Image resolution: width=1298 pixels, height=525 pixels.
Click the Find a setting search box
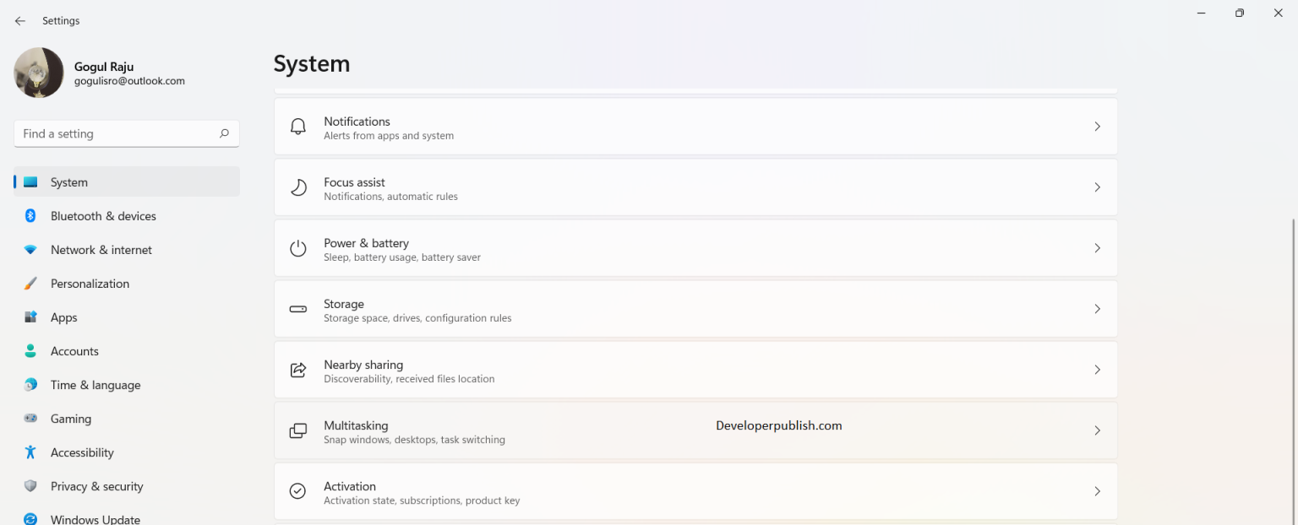[x=117, y=133]
